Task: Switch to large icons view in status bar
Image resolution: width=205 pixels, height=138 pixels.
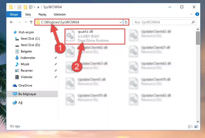Action: coord(196,127)
